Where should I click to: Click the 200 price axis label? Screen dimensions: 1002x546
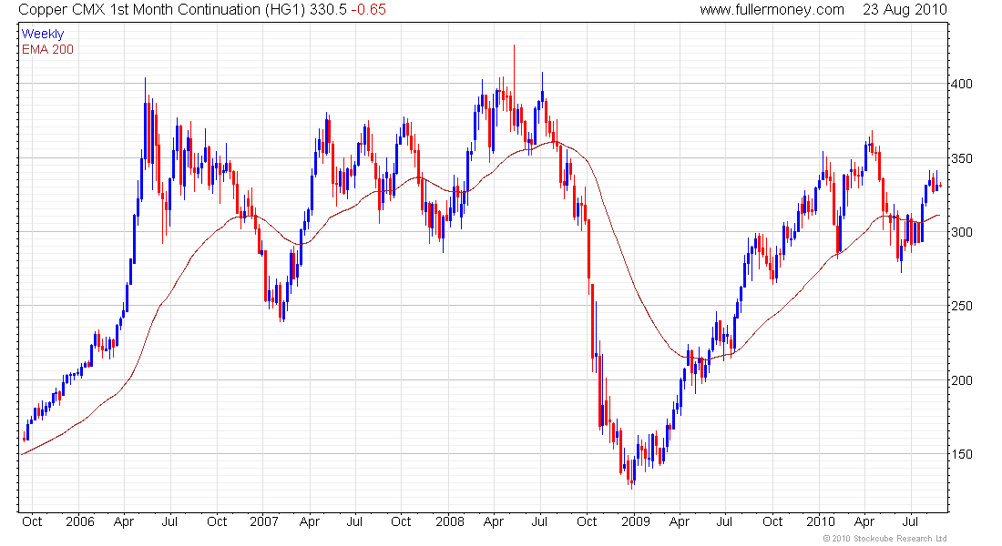click(x=962, y=380)
